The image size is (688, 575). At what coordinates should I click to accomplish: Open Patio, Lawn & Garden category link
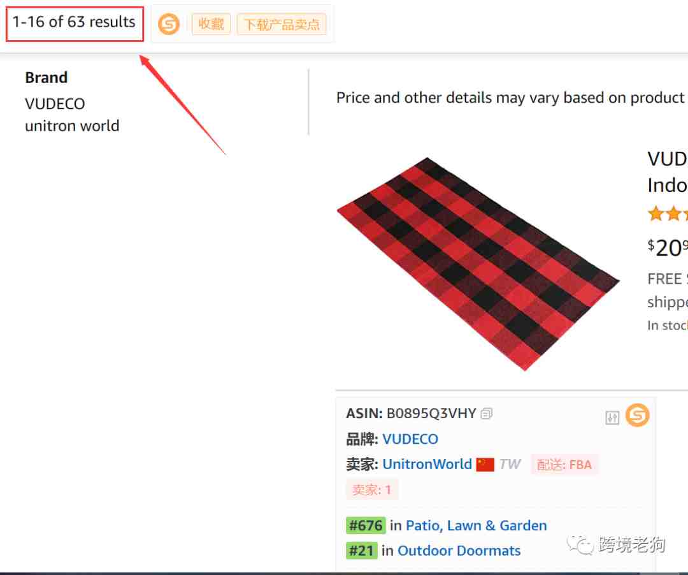click(476, 525)
